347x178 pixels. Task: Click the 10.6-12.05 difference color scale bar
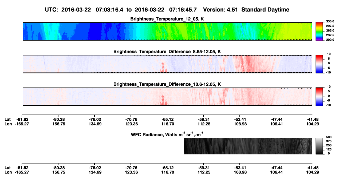319,97
